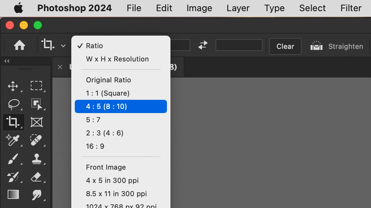Select the Spot Healing Brush tool
This screenshot has height=208, width=371.
tap(36, 140)
